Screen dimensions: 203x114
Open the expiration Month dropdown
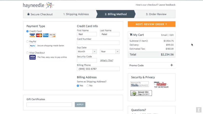87,51
